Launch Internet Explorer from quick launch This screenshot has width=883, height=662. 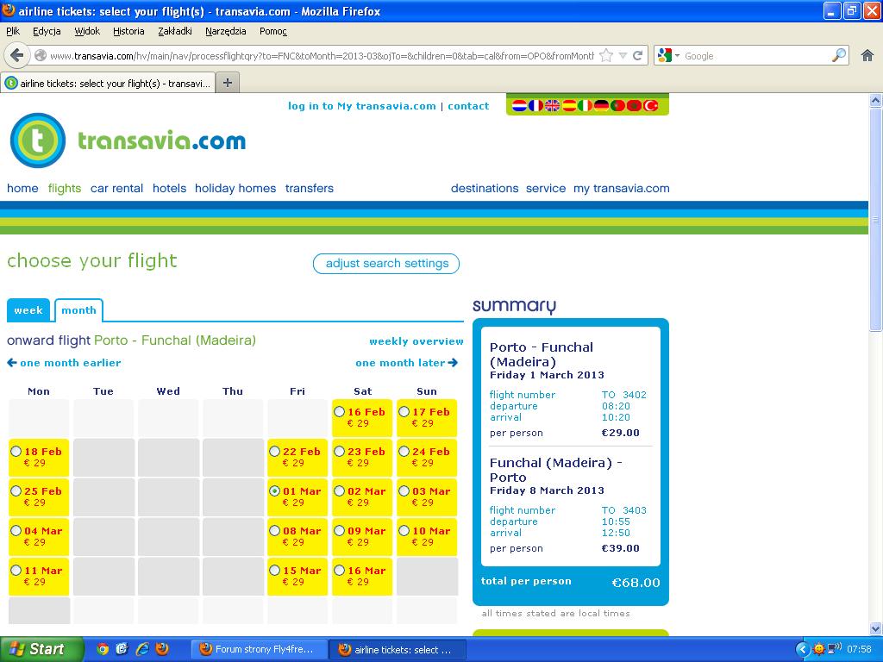point(142,649)
